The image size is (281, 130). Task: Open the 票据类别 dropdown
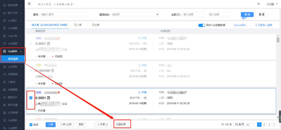point(135,15)
